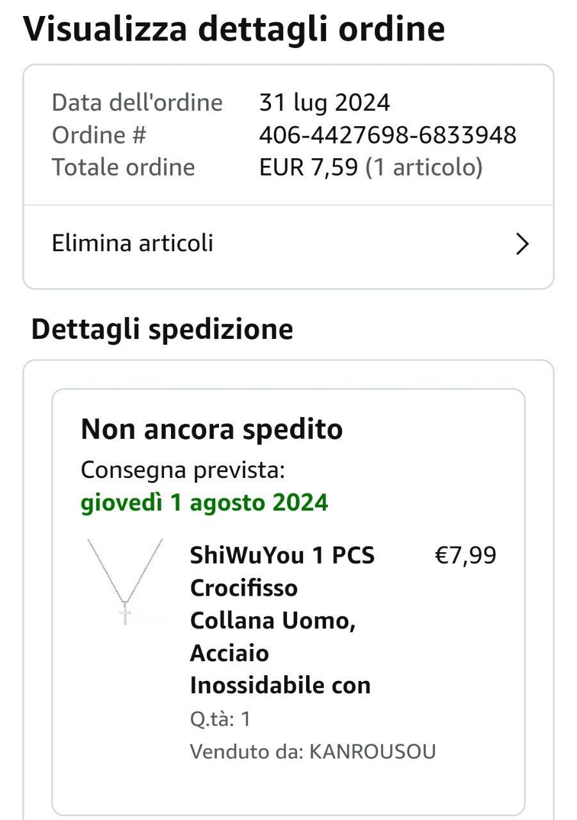Tap the green giovedì 1 agosto 2024 date
Screen dimensions: 577x820
204,503
